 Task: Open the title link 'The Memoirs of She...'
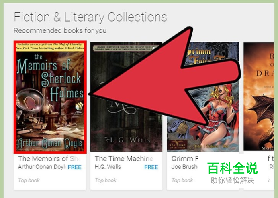click(x=49, y=159)
